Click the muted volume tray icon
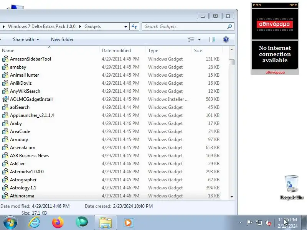This screenshot has width=307, height=230. coord(268,223)
